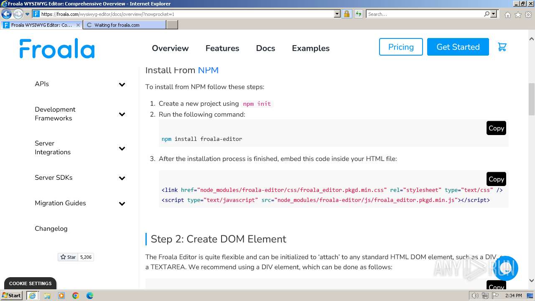The width and height of the screenshot is (535, 301).
Task: Click Server Integrations sidebar label
Action: tap(53, 148)
